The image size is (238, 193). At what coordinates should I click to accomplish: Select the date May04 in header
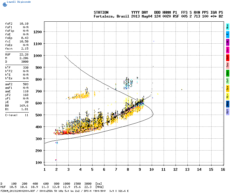[x=147, y=16]
